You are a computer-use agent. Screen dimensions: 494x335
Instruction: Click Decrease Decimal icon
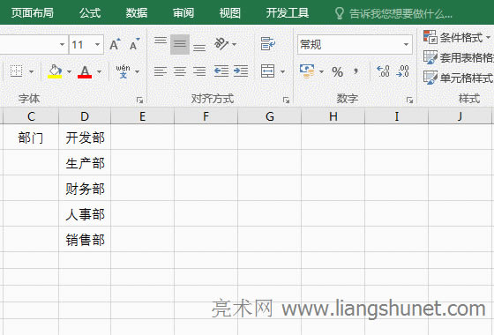click(402, 71)
